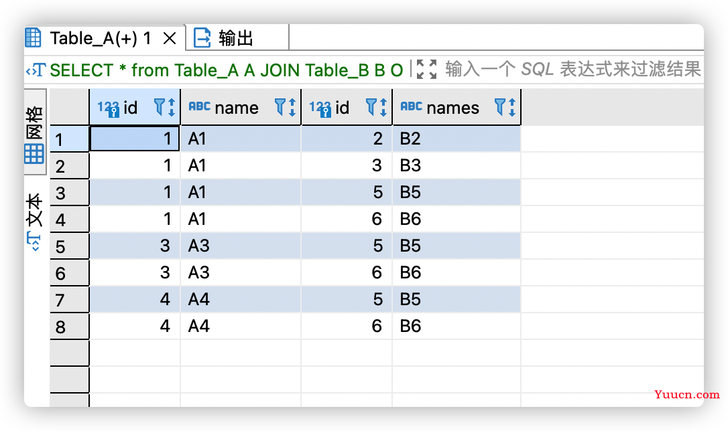Select first id cell 4 in row 7
728x431 pixels.
click(x=135, y=299)
